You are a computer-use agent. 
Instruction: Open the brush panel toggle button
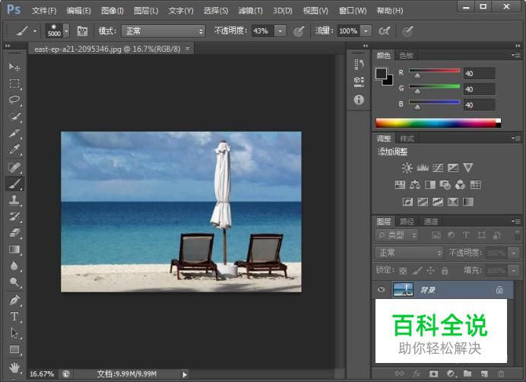click(82, 31)
